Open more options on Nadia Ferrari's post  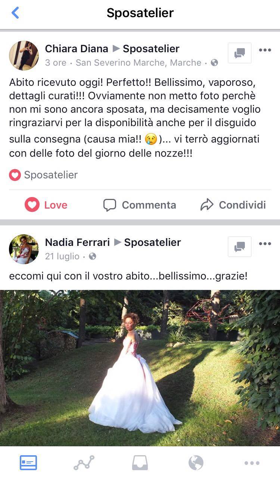(x=265, y=244)
